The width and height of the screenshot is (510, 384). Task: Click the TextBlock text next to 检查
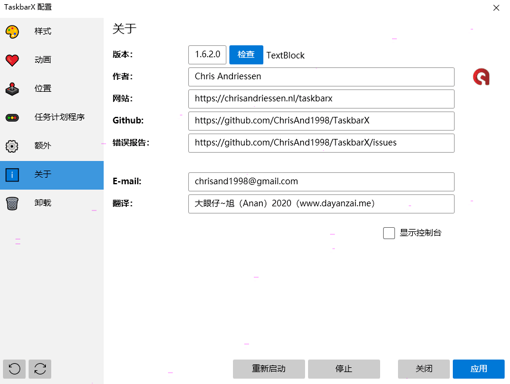click(285, 55)
